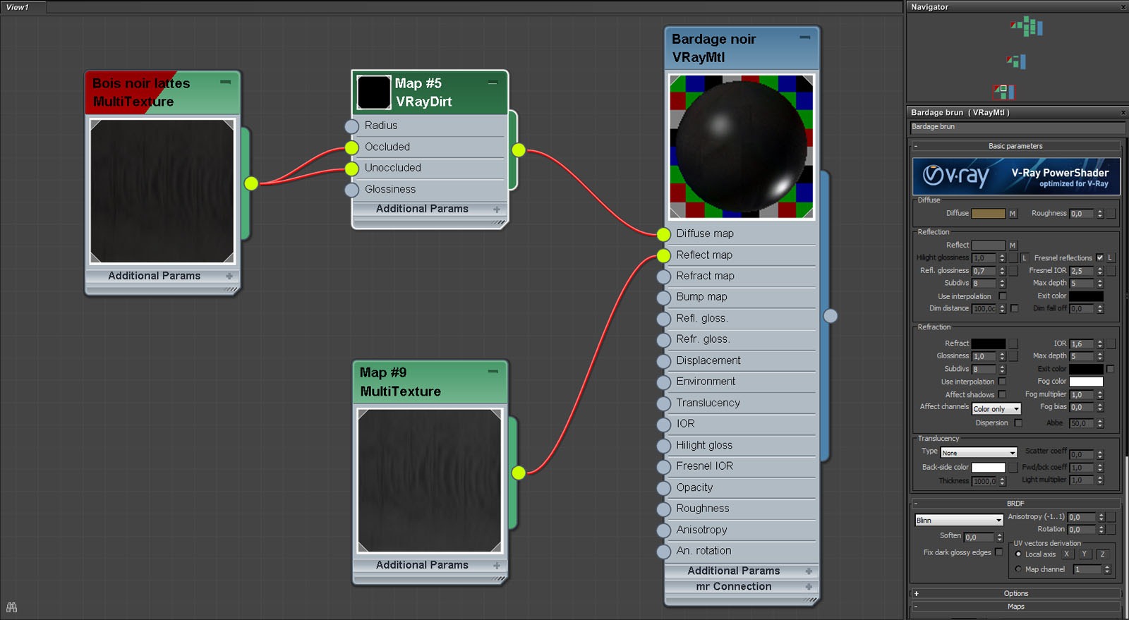
Task: Enable refraction Use interpolation checkbox
Action: point(1002,382)
